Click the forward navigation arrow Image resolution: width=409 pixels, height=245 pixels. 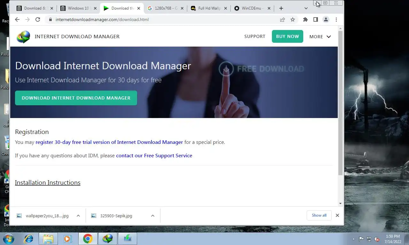[27, 19]
